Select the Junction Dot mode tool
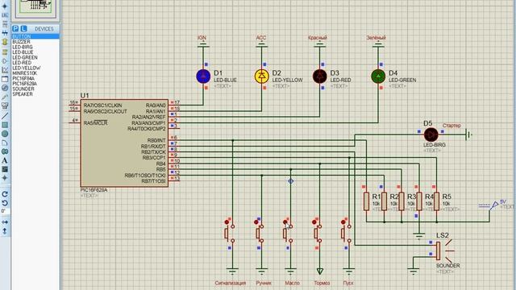516x290 pixels. 5,6
